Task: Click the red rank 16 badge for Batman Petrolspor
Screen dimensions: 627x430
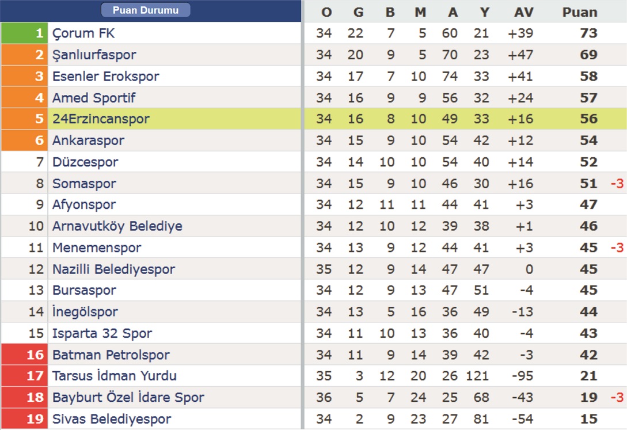Action: pos(24,355)
